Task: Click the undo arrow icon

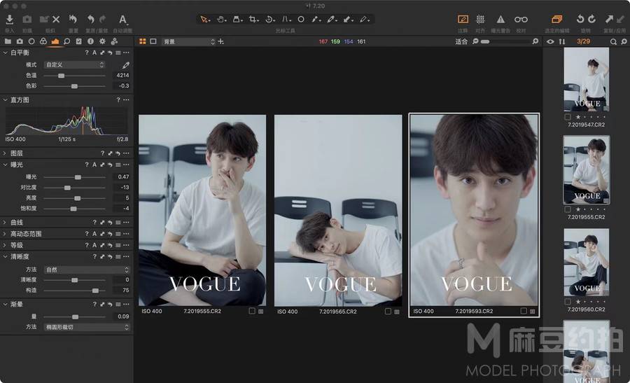Action: [91, 19]
